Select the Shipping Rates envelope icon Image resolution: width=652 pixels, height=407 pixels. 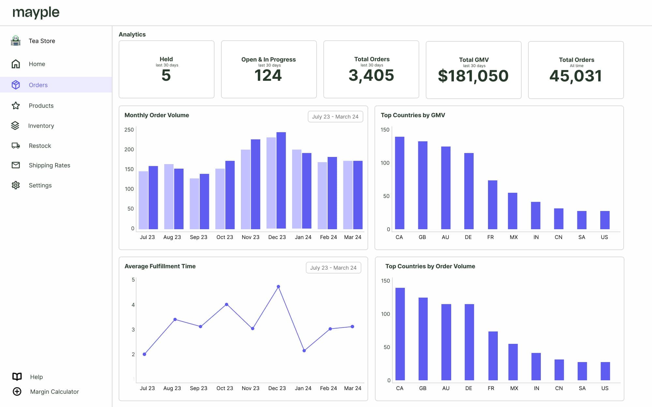pos(16,165)
